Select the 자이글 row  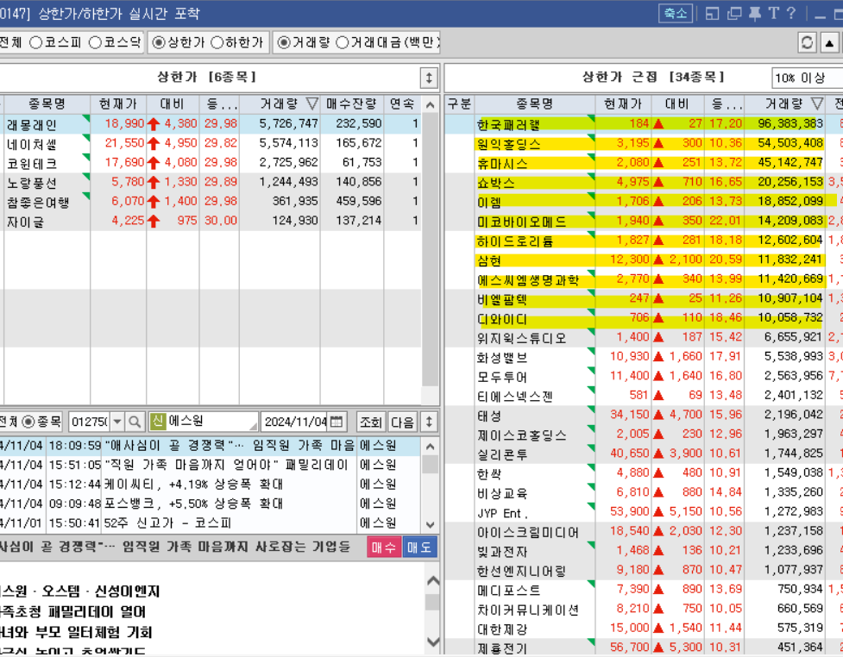[x=211, y=221]
